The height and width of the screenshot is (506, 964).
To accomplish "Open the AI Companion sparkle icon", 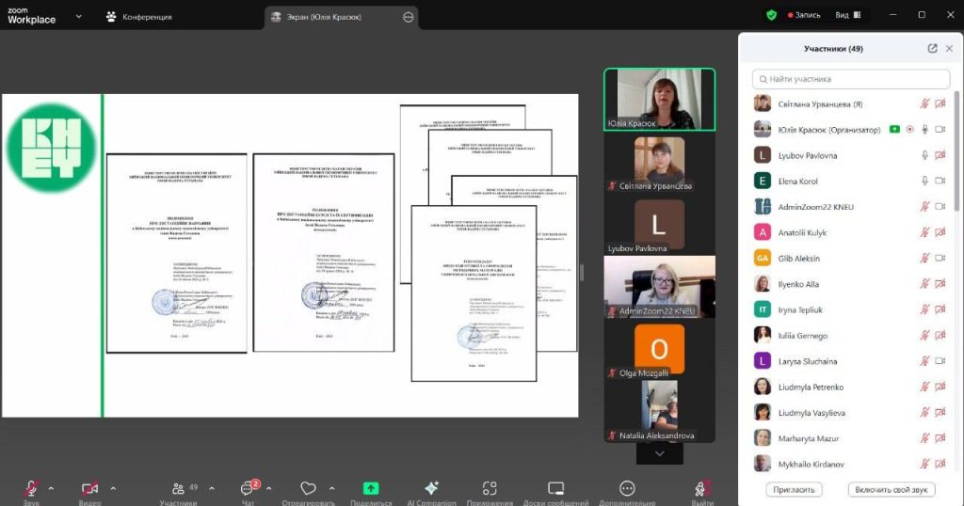I will tap(431, 488).
